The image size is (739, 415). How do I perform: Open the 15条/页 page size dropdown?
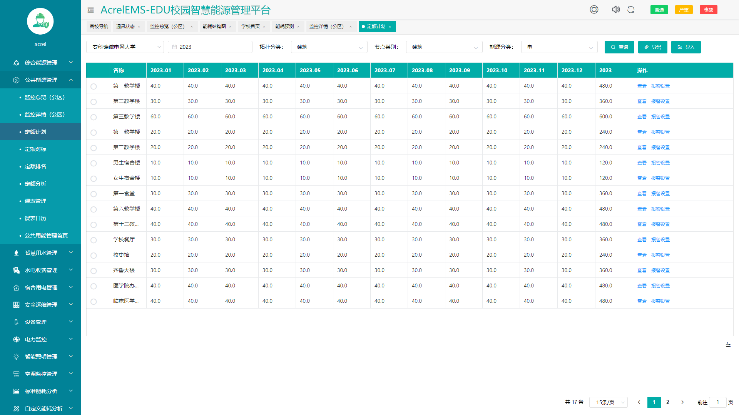click(609, 402)
